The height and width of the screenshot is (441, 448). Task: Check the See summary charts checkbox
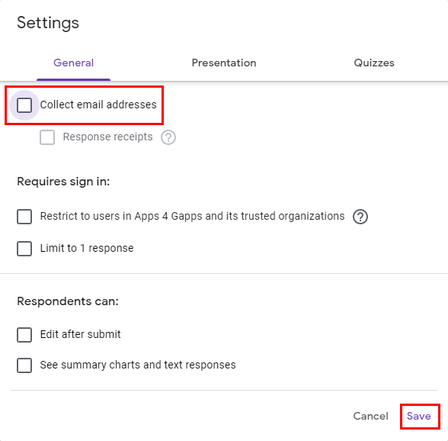click(x=24, y=365)
